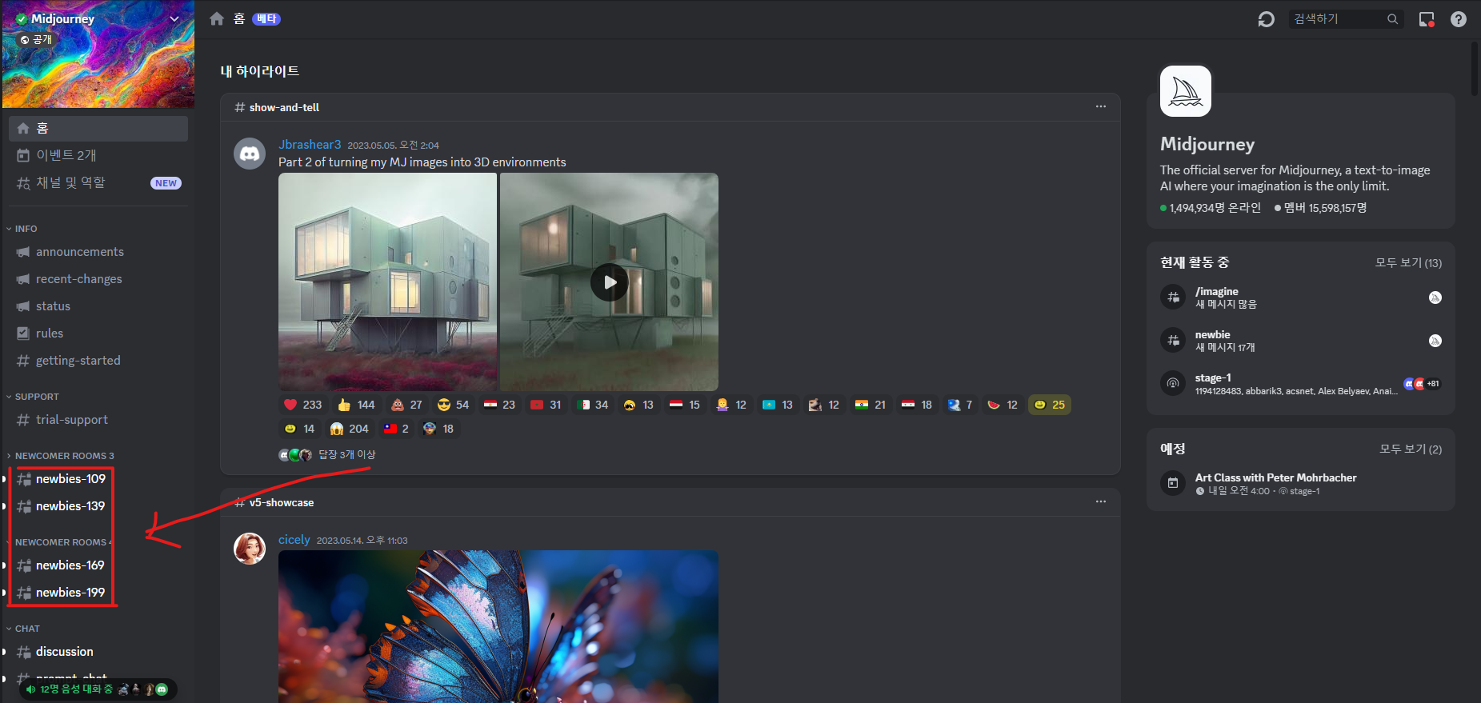Toggle the heart reaction 233
The height and width of the screenshot is (703, 1481).
(x=302, y=405)
